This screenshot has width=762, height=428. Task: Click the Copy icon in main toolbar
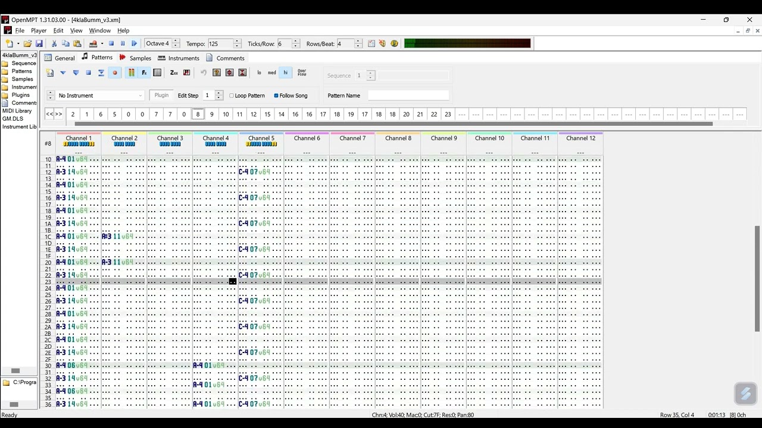point(65,43)
